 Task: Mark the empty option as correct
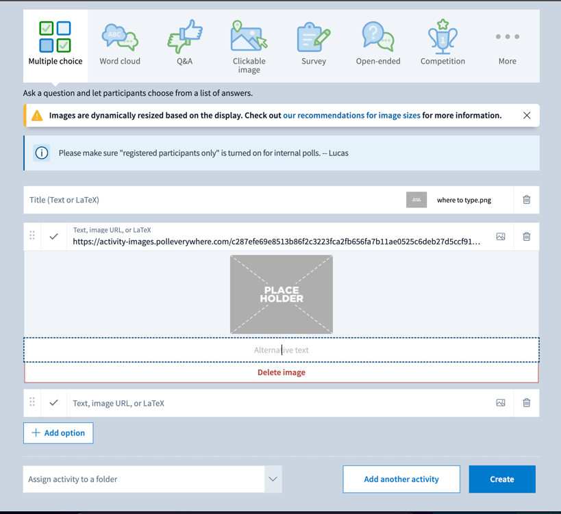[x=53, y=403]
